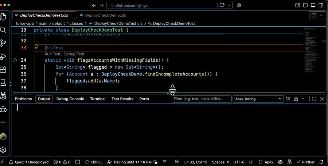Toggle the bottom panel visibility
This screenshot has height=166, width=328.
click(313, 5)
